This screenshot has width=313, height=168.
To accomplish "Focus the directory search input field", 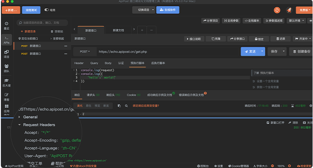I will click(x=42, y=23).
